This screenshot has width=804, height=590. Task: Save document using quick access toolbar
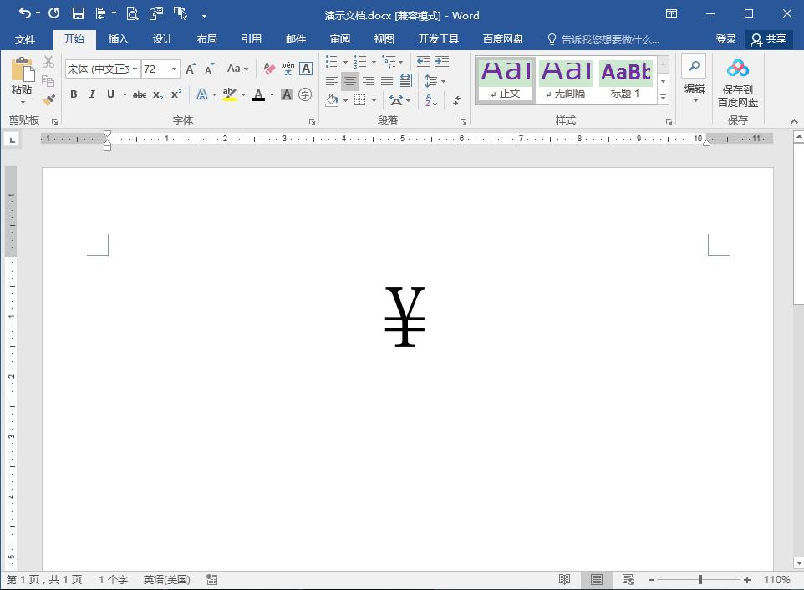(x=78, y=13)
